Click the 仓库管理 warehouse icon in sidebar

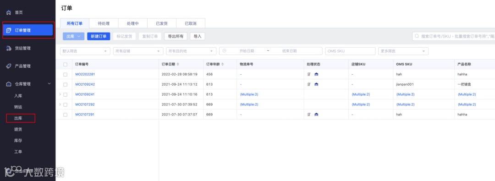point(9,84)
